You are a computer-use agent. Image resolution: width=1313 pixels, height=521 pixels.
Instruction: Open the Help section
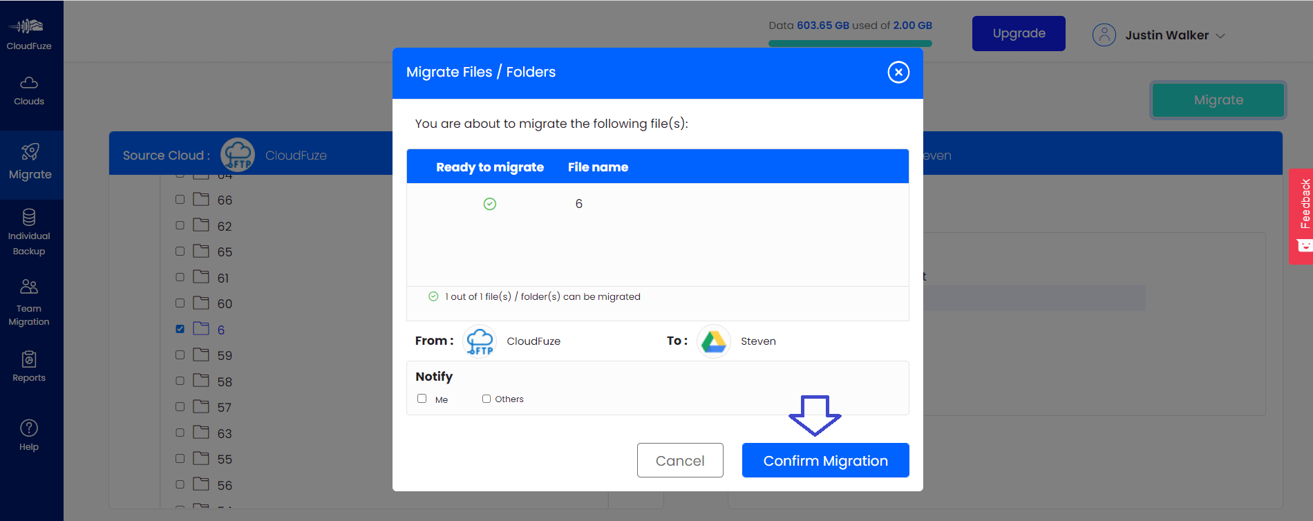[x=29, y=435]
